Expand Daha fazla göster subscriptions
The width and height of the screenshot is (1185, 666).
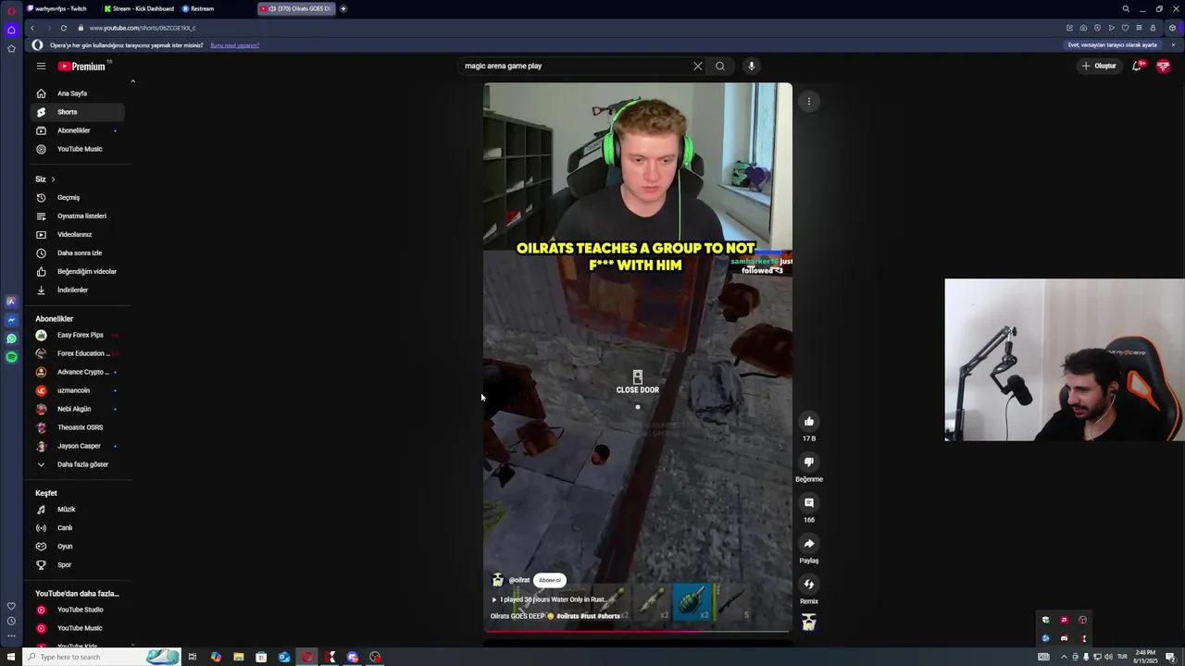pyautogui.click(x=78, y=464)
